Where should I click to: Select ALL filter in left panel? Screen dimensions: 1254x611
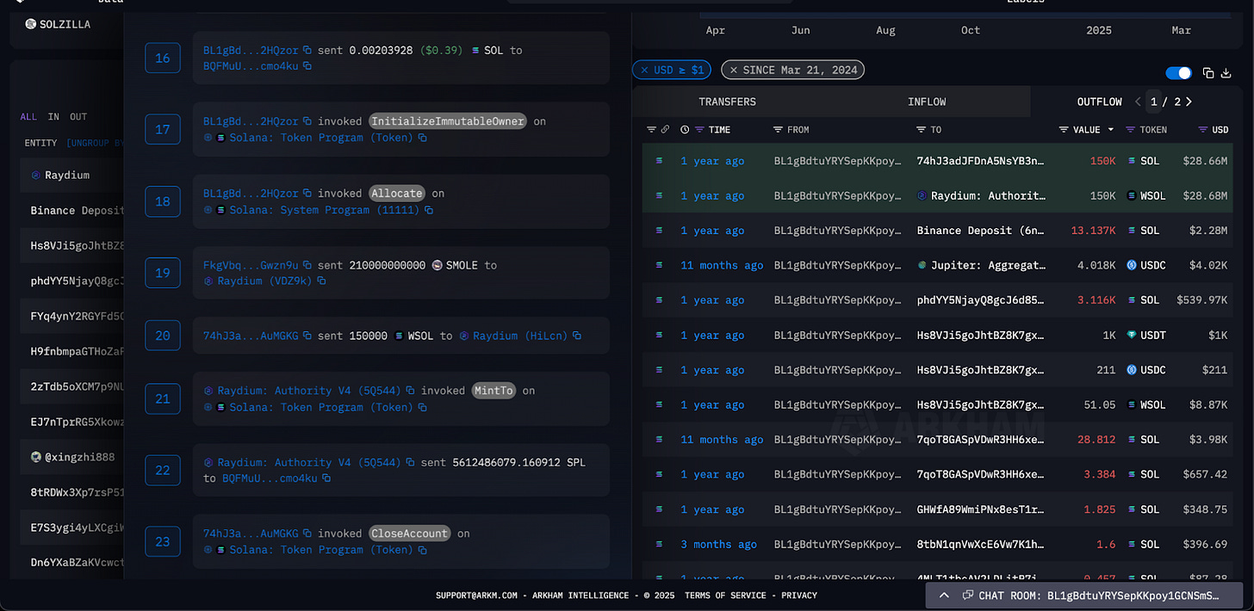[x=28, y=117]
